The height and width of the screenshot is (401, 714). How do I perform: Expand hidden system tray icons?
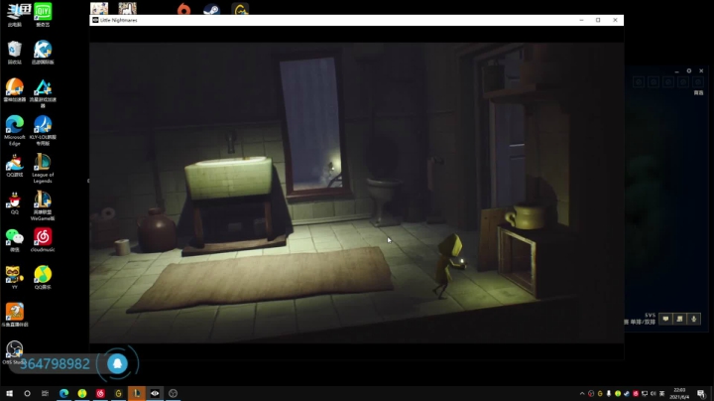(582, 394)
